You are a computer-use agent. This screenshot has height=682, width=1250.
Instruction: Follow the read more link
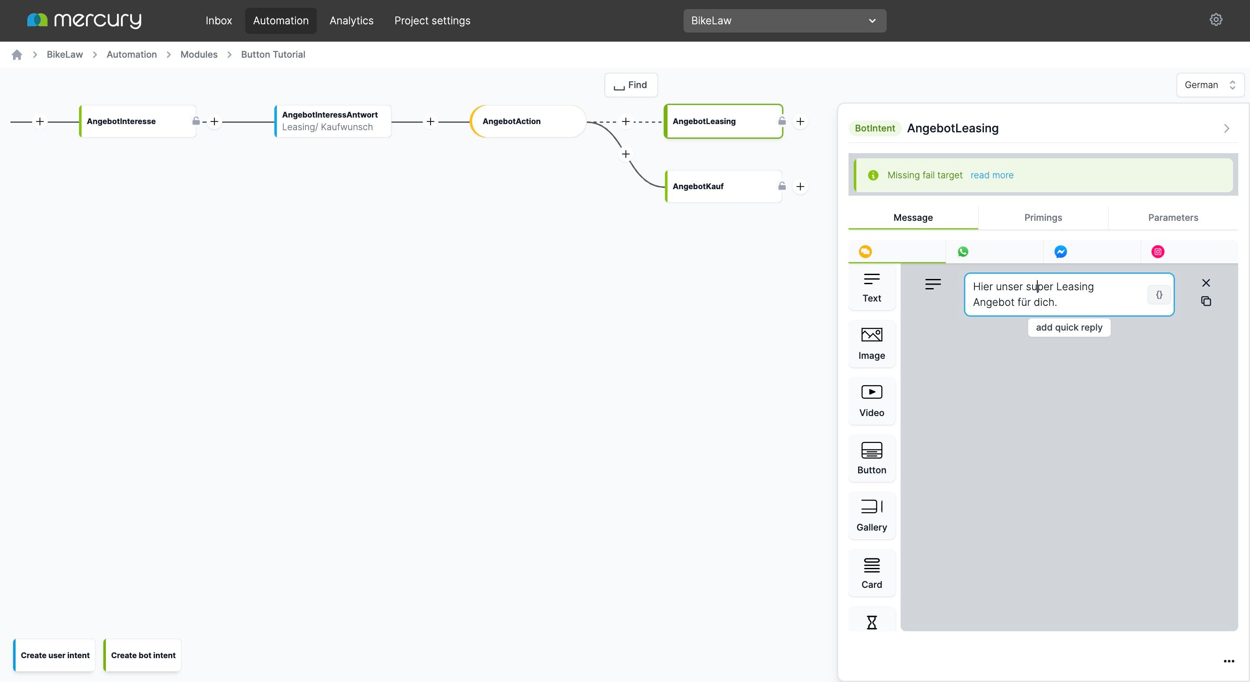(x=992, y=175)
